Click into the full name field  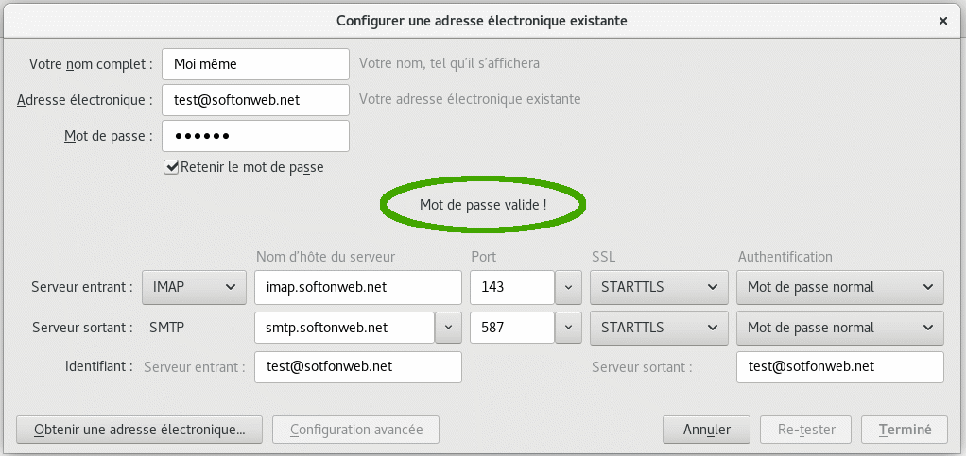[x=255, y=64]
